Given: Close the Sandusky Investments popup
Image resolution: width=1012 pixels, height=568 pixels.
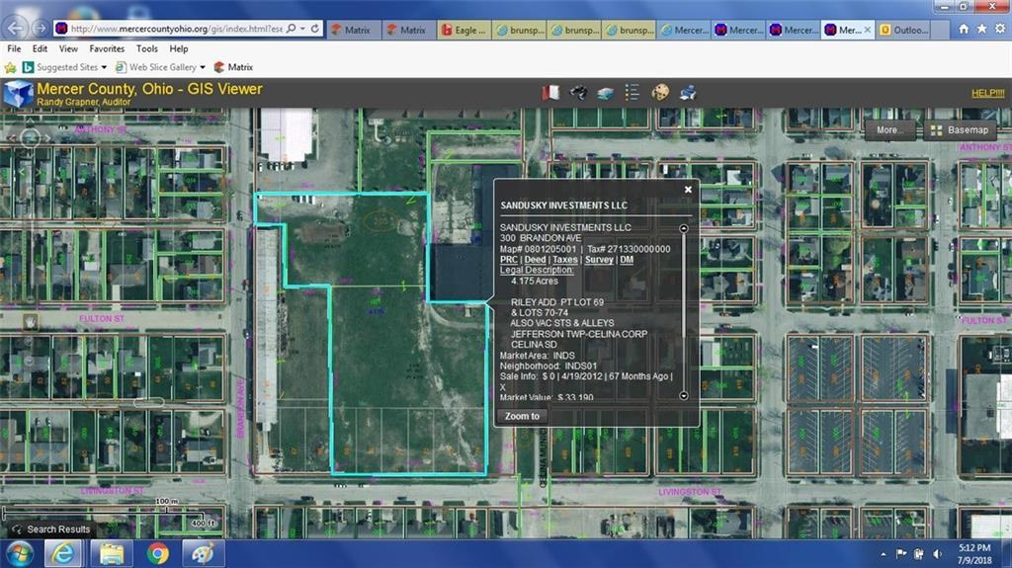Looking at the screenshot, I should [x=688, y=189].
